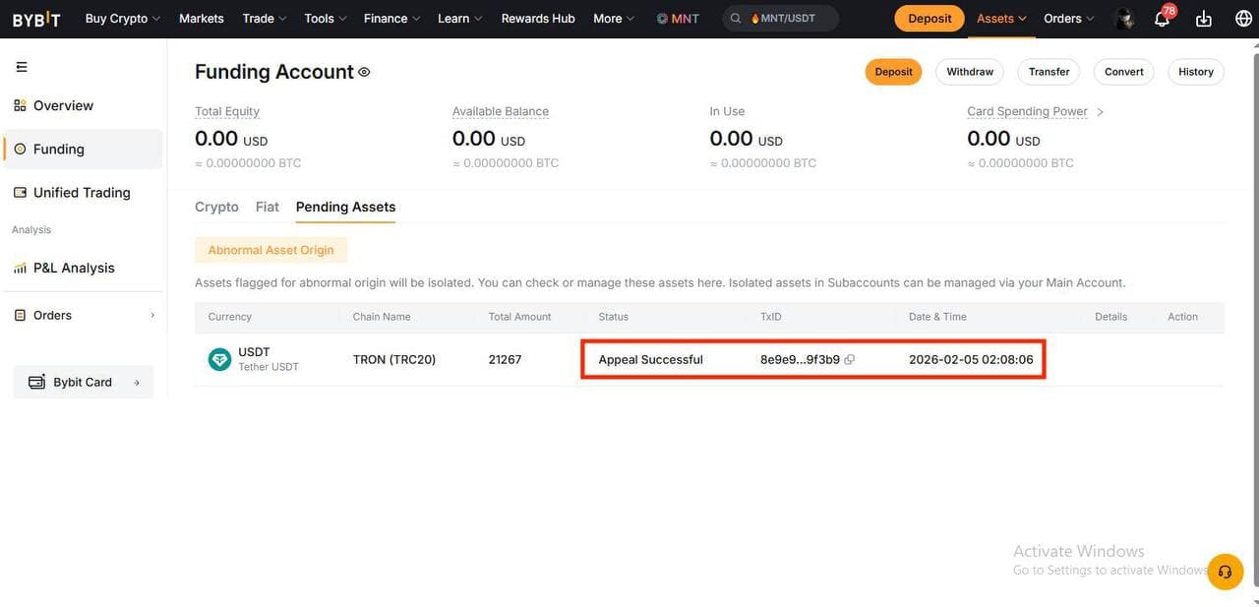This screenshot has height=607, width=1259.
Task: Click the orange Deposit pill button
Action: pos(893,72)
